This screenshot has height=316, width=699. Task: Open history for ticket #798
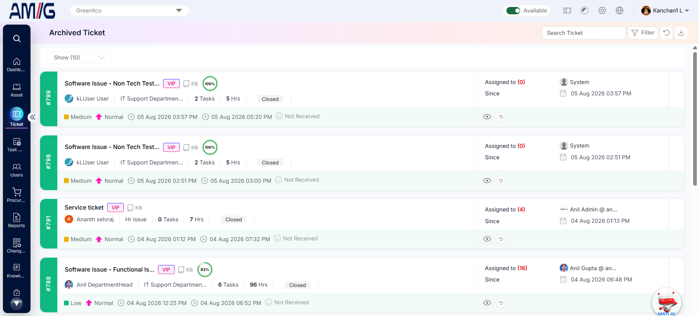point(501,181)
